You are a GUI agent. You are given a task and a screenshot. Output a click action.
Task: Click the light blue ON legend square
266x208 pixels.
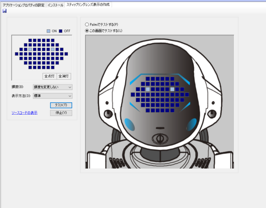[x=49, y=31]
